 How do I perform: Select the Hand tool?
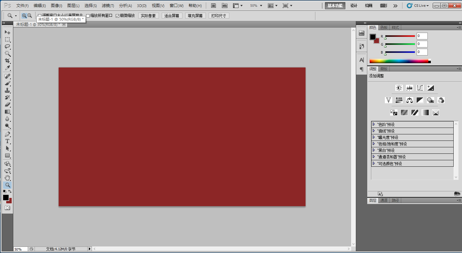[7, 178]
